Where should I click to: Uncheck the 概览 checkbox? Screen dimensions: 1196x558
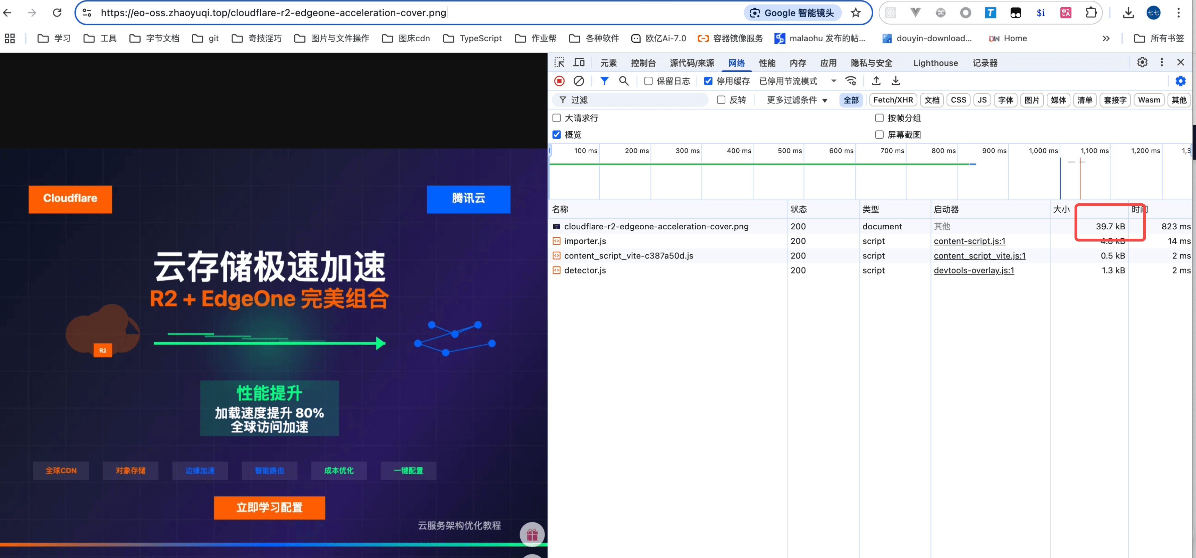(557, 135)
